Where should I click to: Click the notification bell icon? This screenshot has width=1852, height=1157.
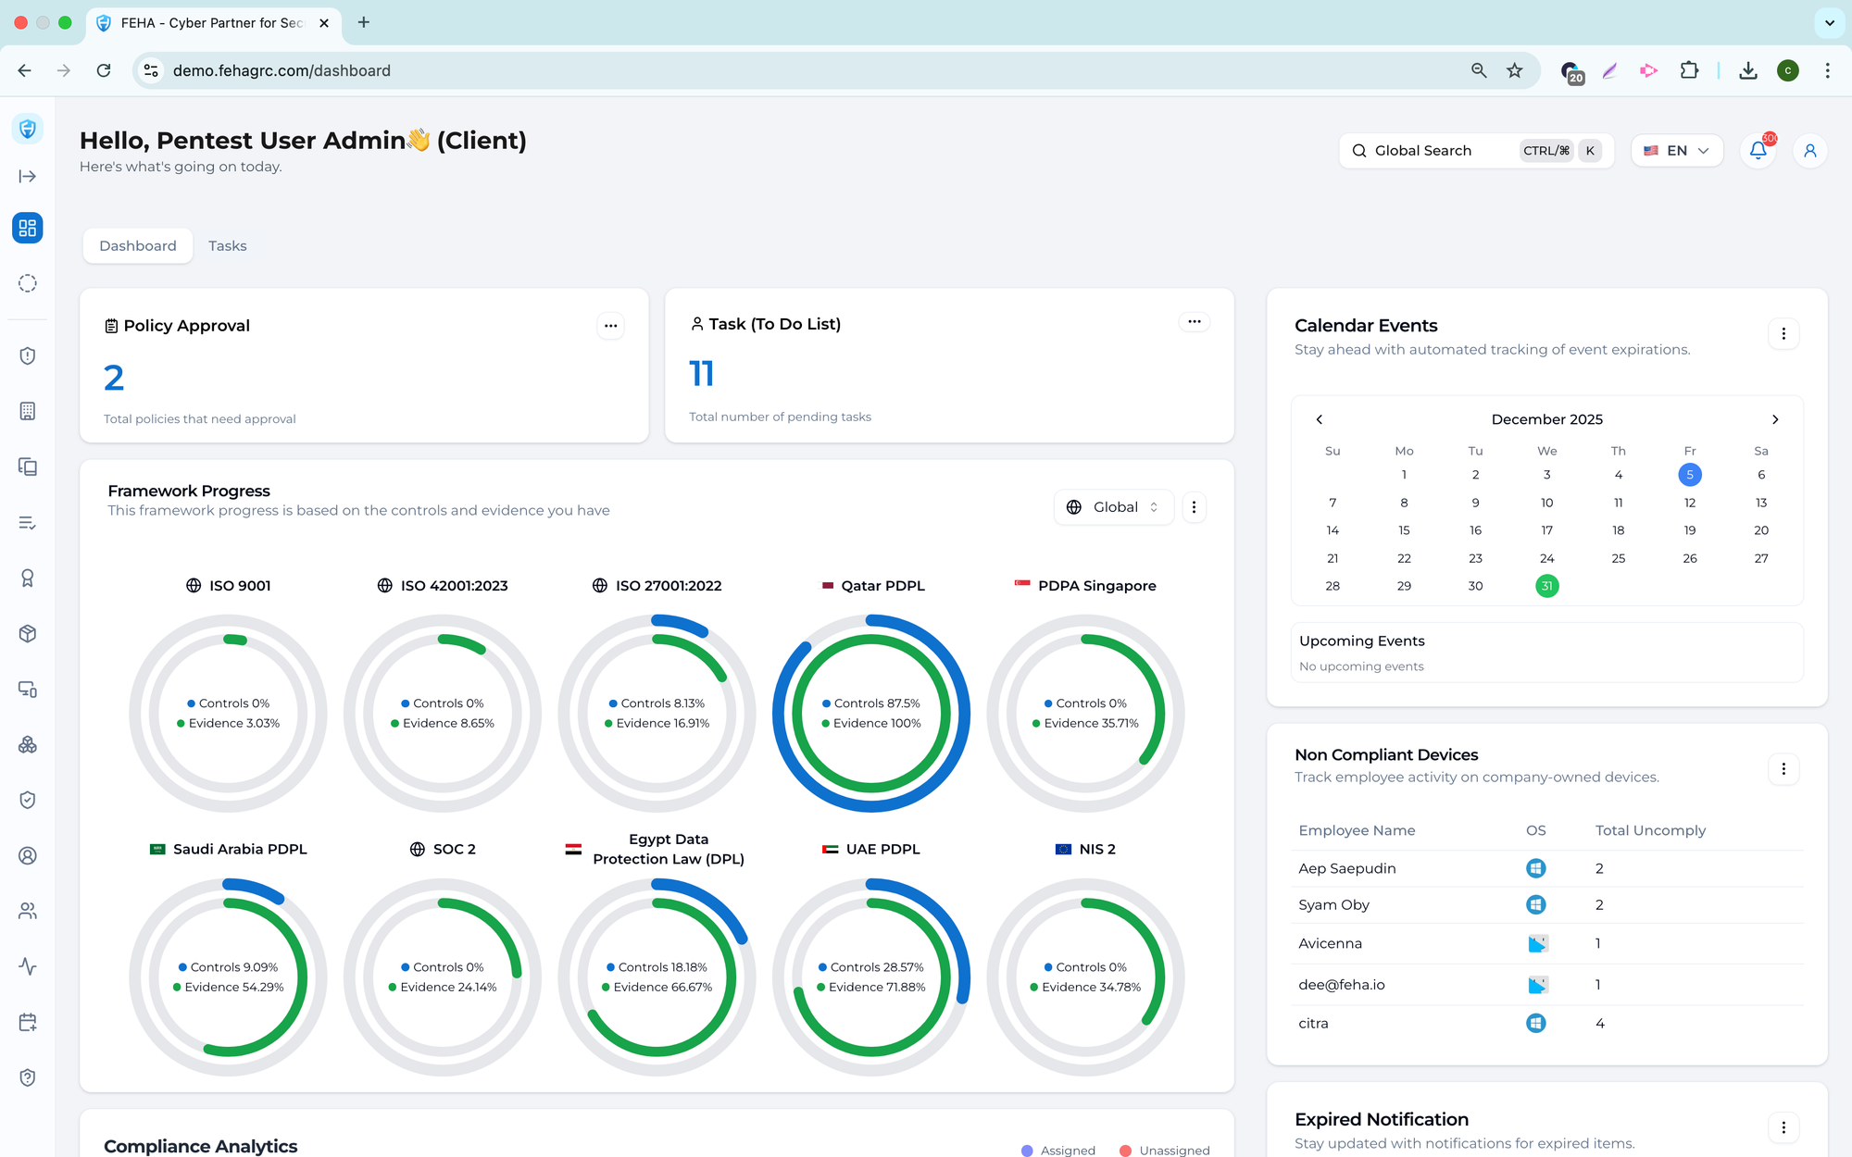point(1758,151)
